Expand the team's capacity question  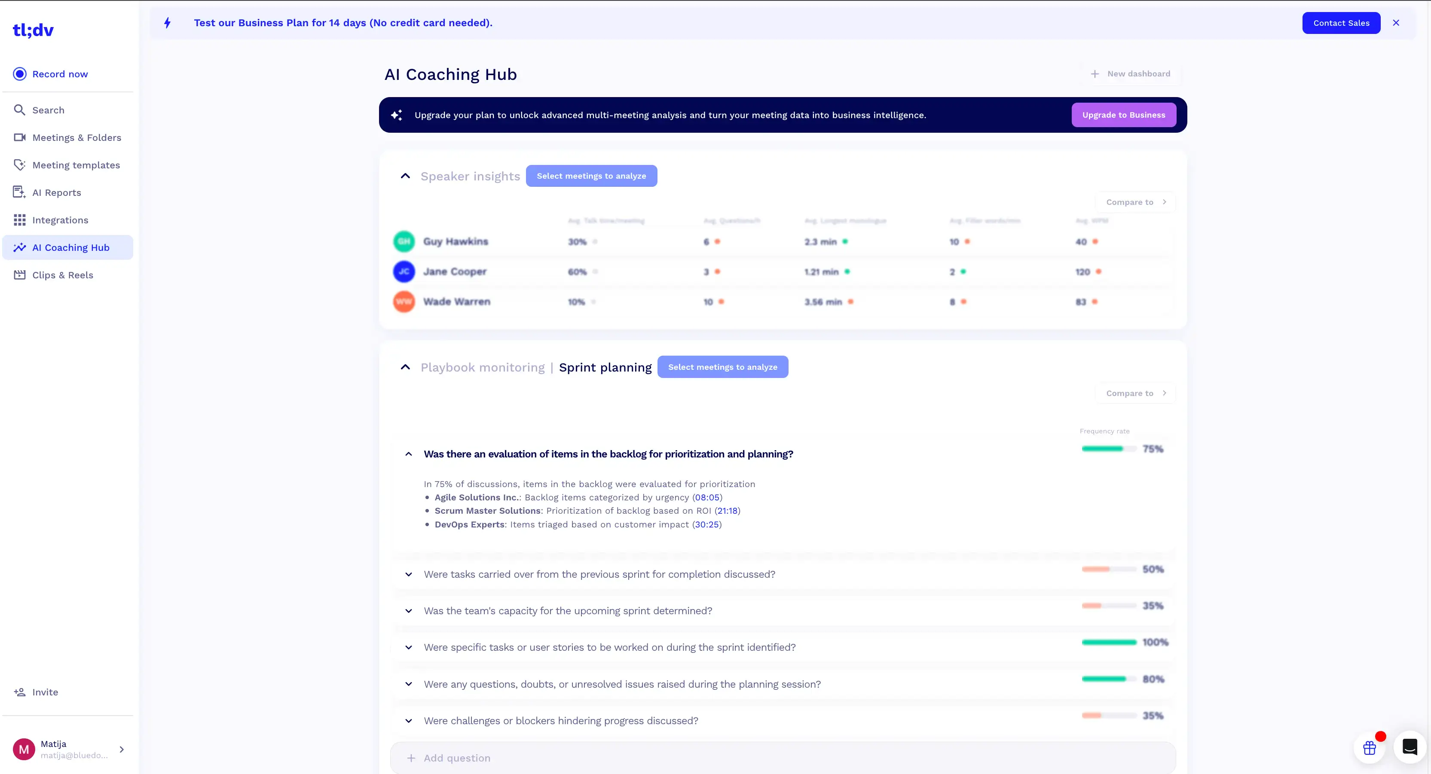click(x=410, y=611)
